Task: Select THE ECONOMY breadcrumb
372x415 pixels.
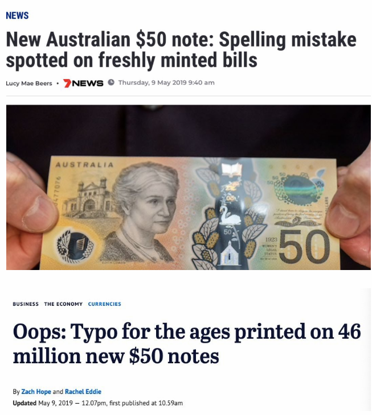Action: (x=63, y=304)
